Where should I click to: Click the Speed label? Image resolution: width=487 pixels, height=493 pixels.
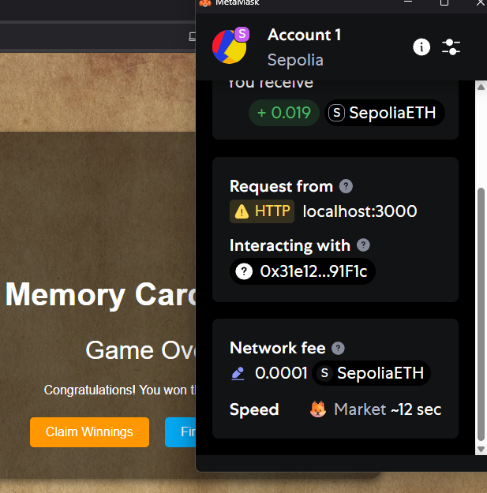pyautogui.click(x=254, y=409)
